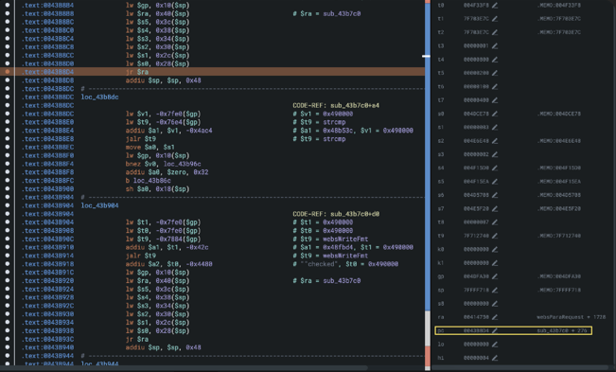Edit the t2 register value
616x372 pixels.
click(x=495, y=32)
